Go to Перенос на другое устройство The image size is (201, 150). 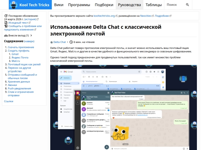tap(19, 70)
